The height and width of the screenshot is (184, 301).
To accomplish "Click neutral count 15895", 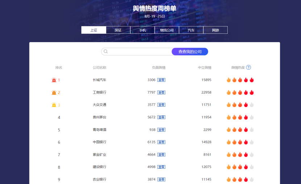I will click(x=206, y=80).
